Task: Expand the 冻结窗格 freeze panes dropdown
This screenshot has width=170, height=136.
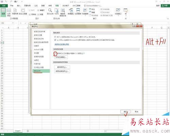Action: click(85, 16)
